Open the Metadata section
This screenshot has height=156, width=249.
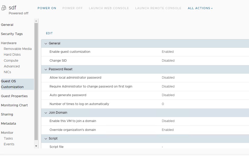point(8,123)
